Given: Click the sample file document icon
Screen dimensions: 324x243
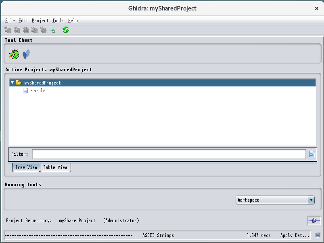Looking at the screenshot, I should click(25, 91).
